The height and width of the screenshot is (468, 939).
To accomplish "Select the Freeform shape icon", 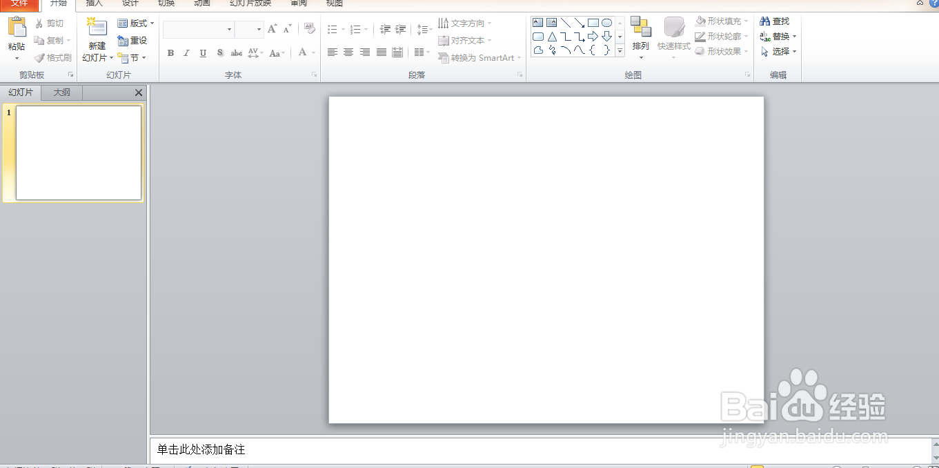I will pyautogui.click(x=538, y=50).
